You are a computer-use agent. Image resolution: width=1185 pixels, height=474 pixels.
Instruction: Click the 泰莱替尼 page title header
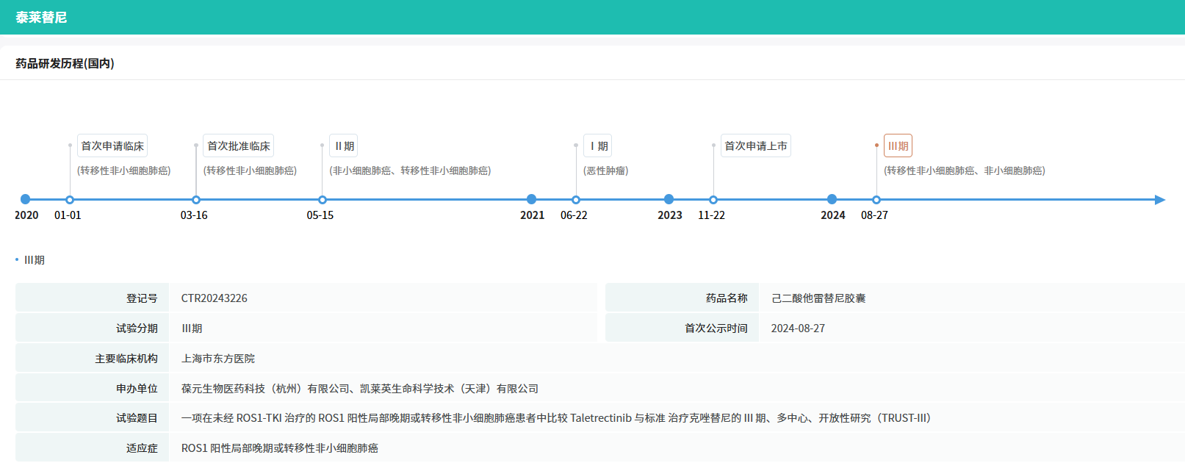pyautogui.click(x=41, y=18)
